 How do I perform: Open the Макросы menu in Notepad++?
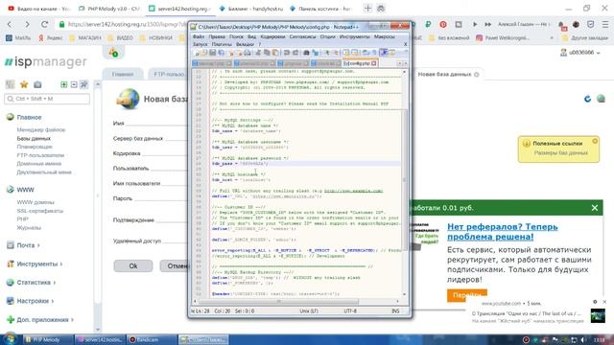coord(384,36)
